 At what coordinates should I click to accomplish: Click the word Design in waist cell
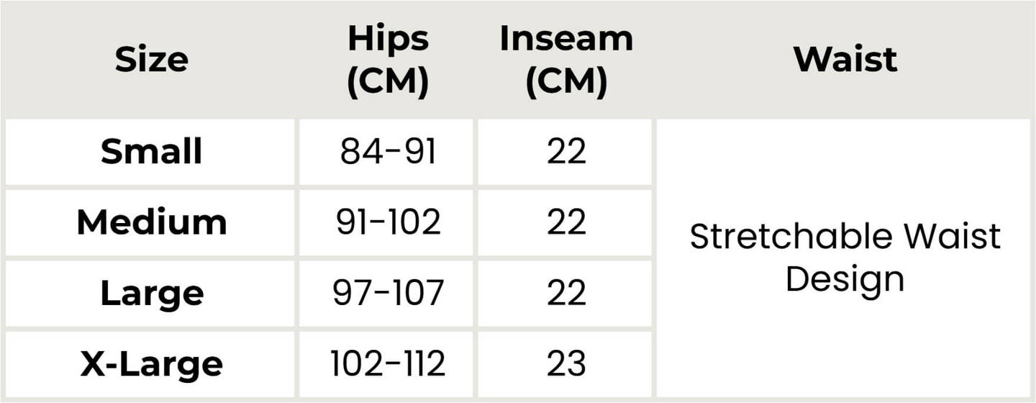coord(845,280)
